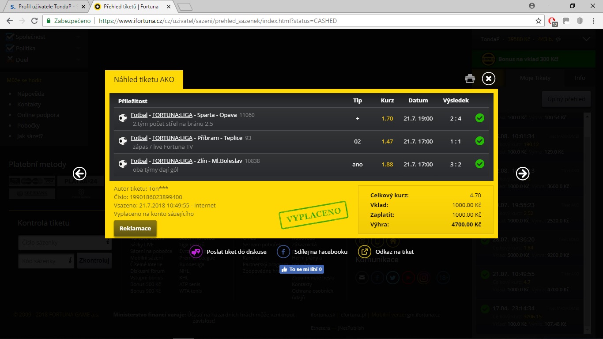Click the Instagram icon under Komunikace

coord(423,277)
